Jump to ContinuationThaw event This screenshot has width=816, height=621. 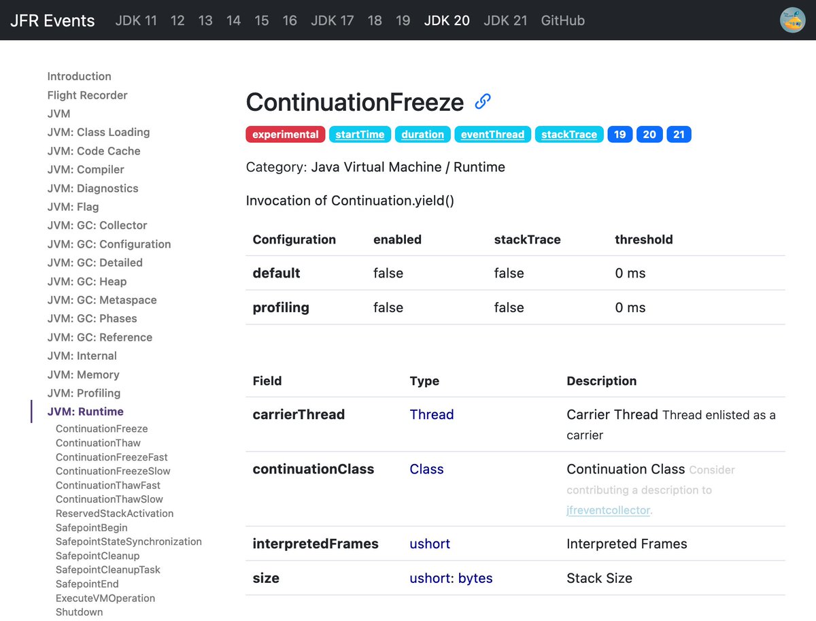coord(99,443)
